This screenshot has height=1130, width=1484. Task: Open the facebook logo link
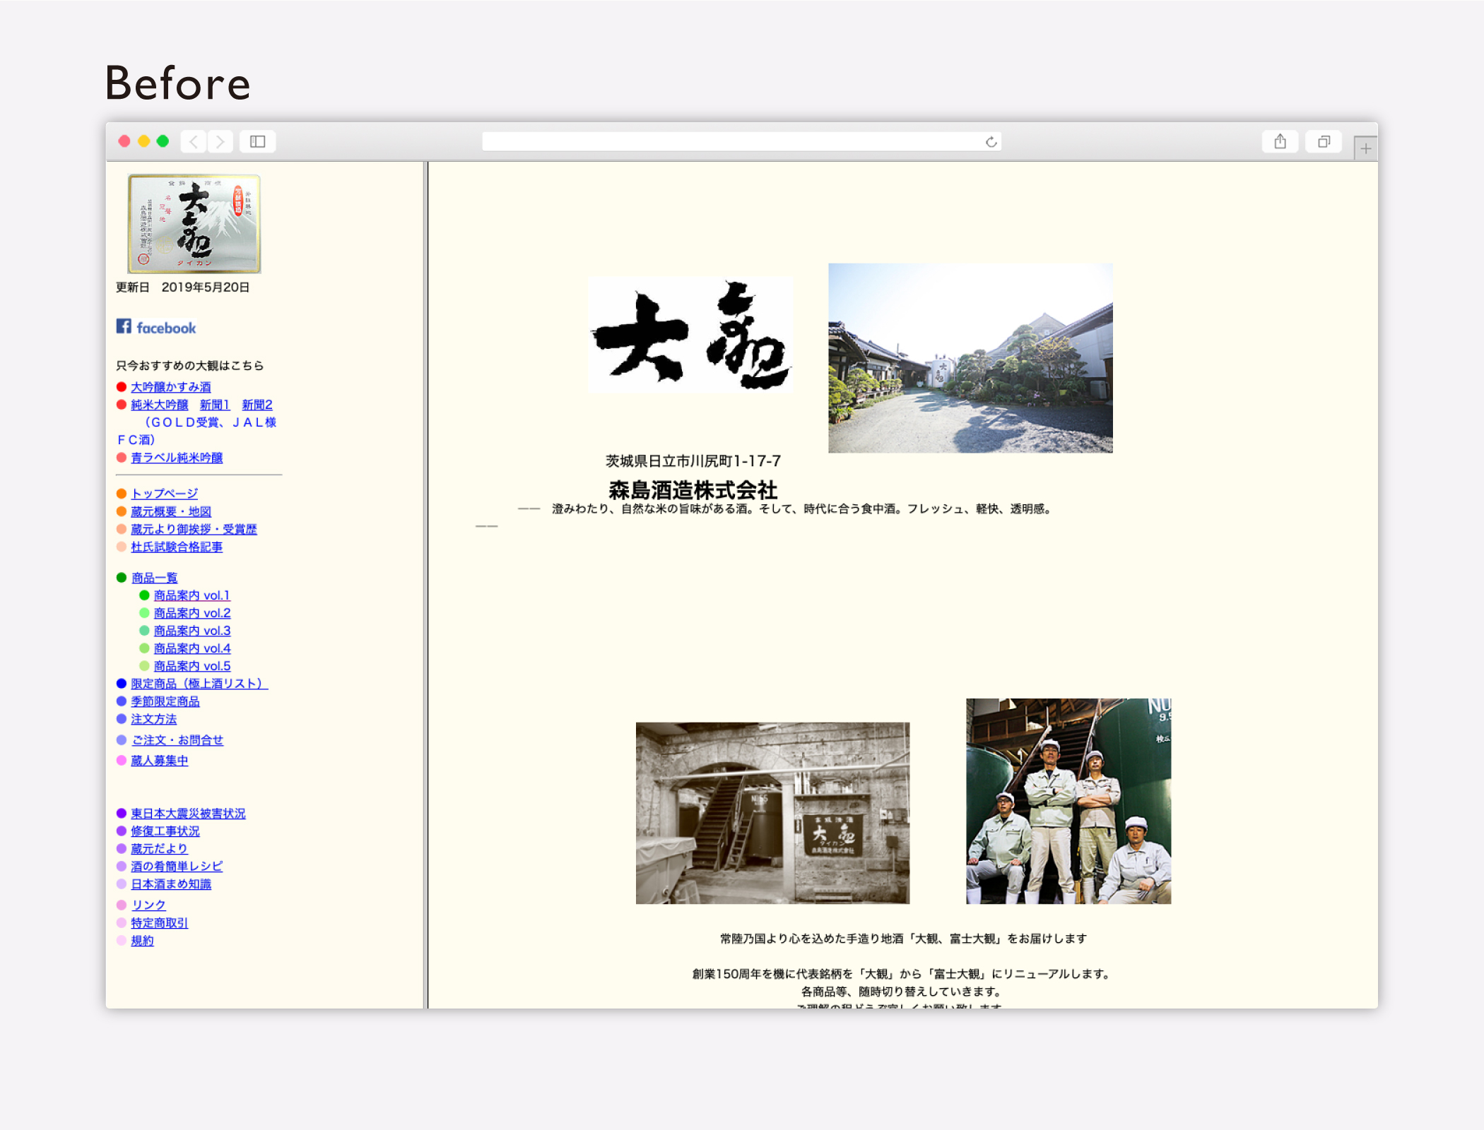pos(156,328)
